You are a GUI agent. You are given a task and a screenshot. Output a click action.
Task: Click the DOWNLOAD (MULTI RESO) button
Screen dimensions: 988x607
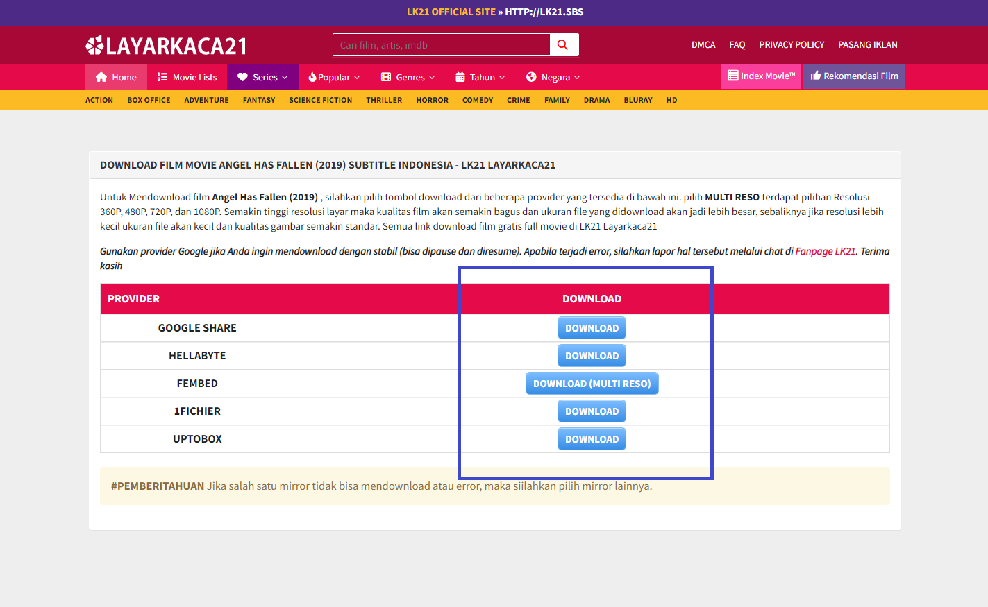pos(592,384)
